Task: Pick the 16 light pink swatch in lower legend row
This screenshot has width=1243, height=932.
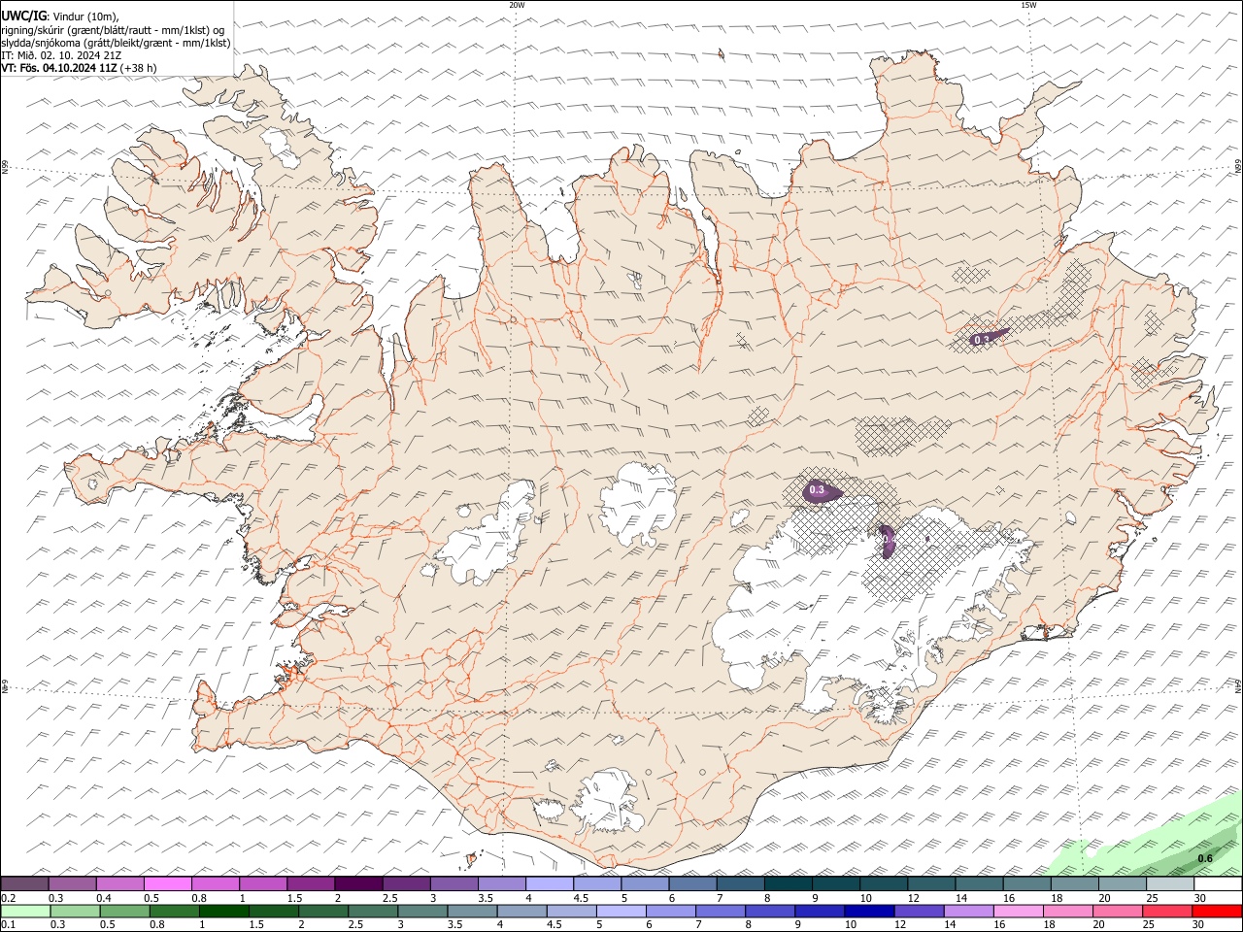Action: point(1017,911)
